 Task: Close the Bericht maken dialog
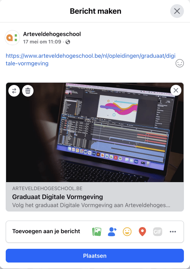click(177, 11)
